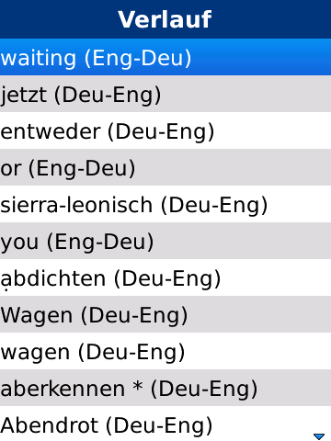Select the 'abdichten (Deu-Eng)' entry
This screenshot has height=441, width=331.
pos(165,277)
